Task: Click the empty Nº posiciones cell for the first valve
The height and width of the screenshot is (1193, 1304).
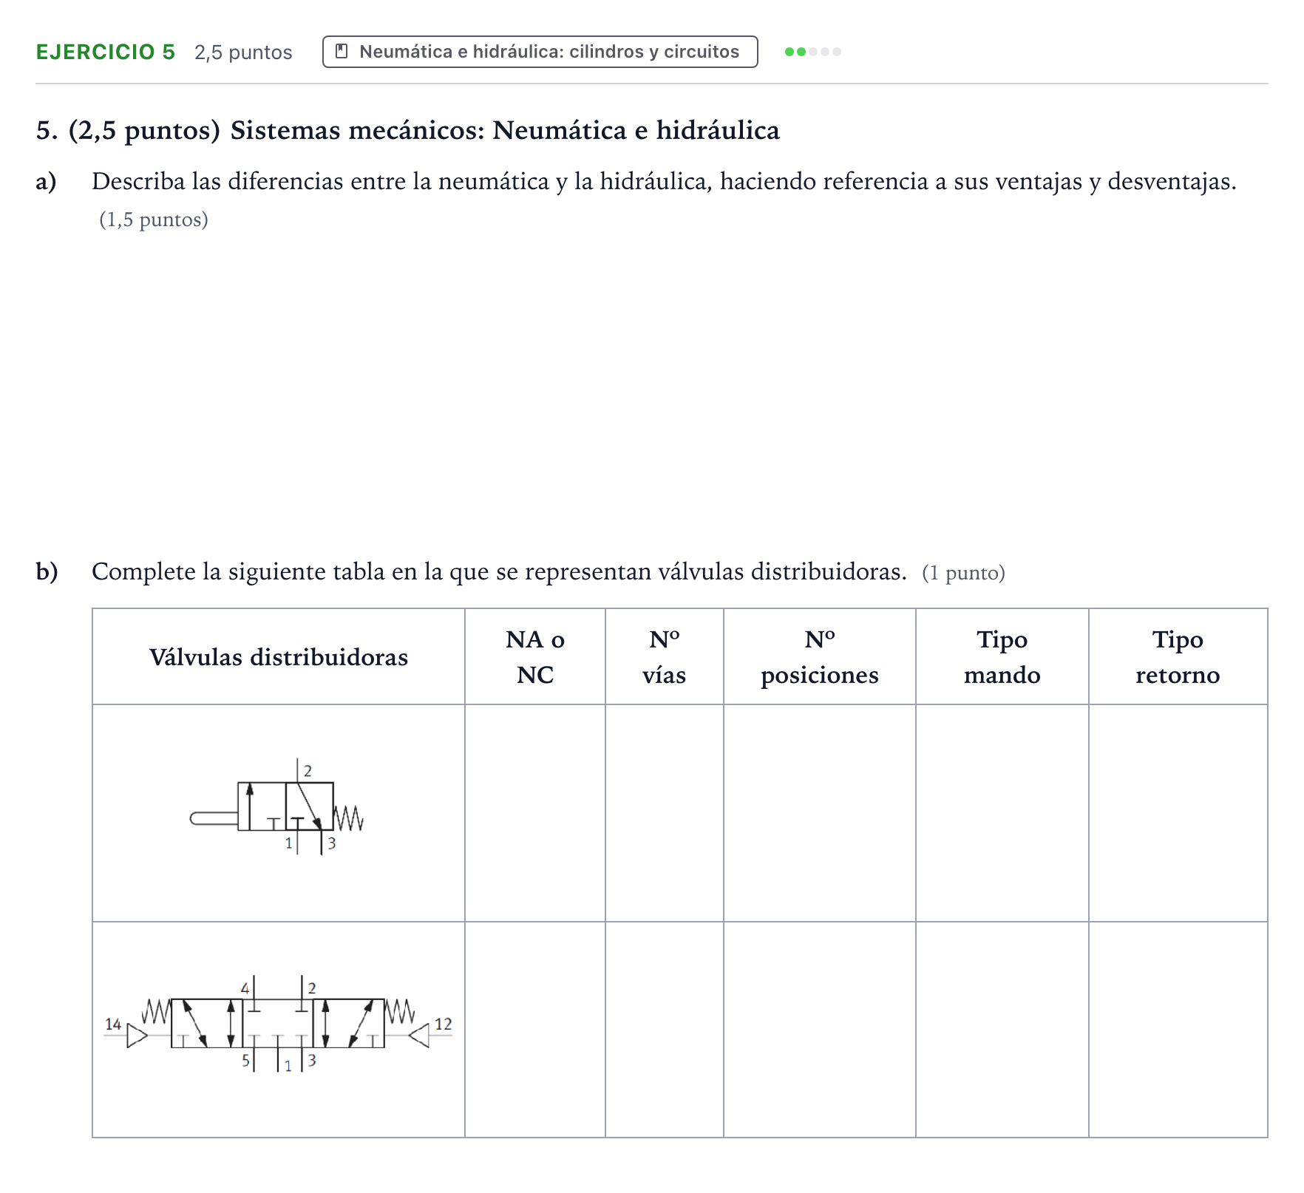Action: click(x=820, y=813)
